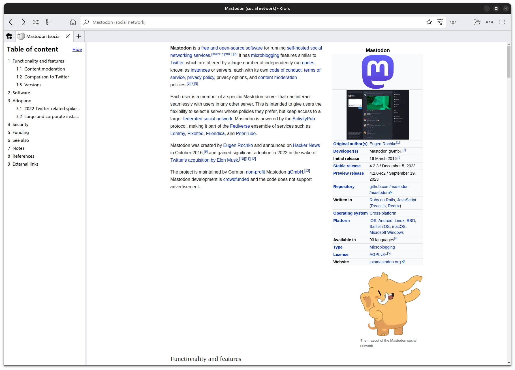Hide the table of content panel
The width and height of the screenshot is (515, 370).
pyautogui.click(x=77, y=50)
